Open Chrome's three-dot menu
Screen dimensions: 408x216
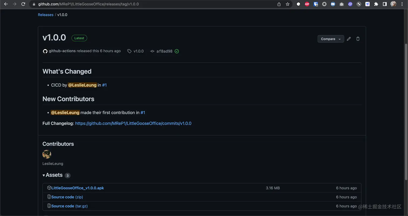[x=402, y=4]
